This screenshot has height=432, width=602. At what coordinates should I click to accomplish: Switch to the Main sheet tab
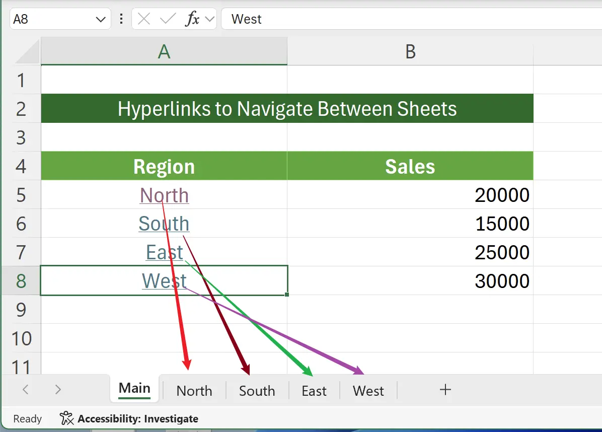[134, 388]
